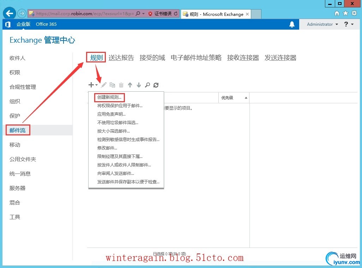Open 保护 in the left navigation
This screenshot has height=268, width=362.
14,116
